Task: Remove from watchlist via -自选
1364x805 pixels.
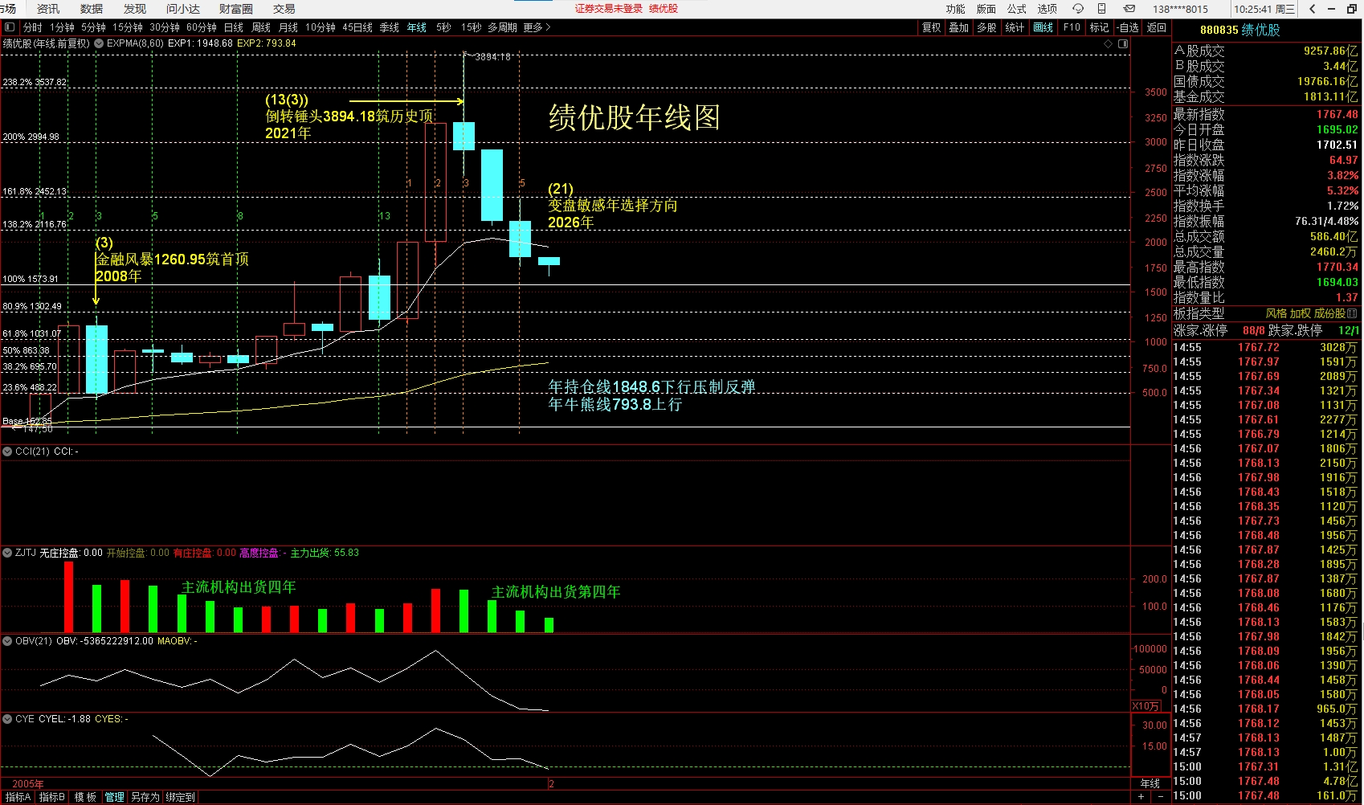Action: [1128, 27]
